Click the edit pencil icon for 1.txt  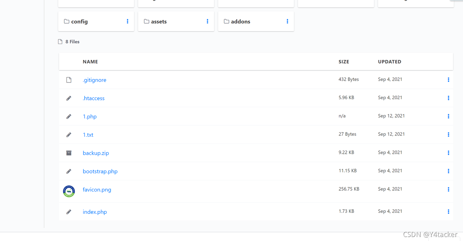(69, 135)
